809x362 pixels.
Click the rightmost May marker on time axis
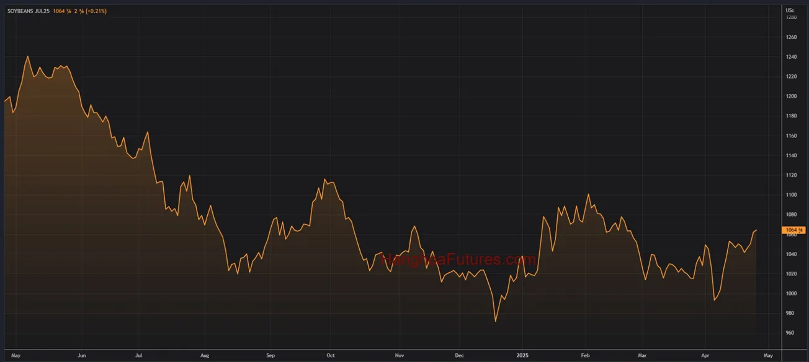tap(768, 356)
